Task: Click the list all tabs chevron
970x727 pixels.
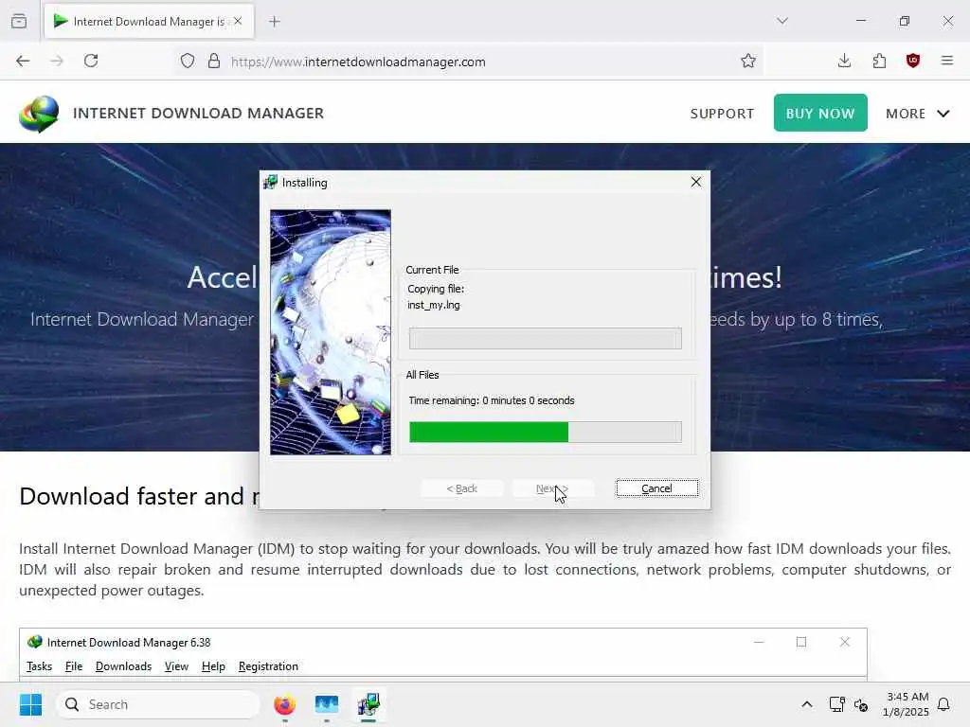Action: point(782,21)
